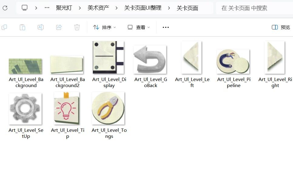Screen dimensions: 293x185
Task: Click the file name Art_UI_Level_Tongs
Action: coord(109,133)
